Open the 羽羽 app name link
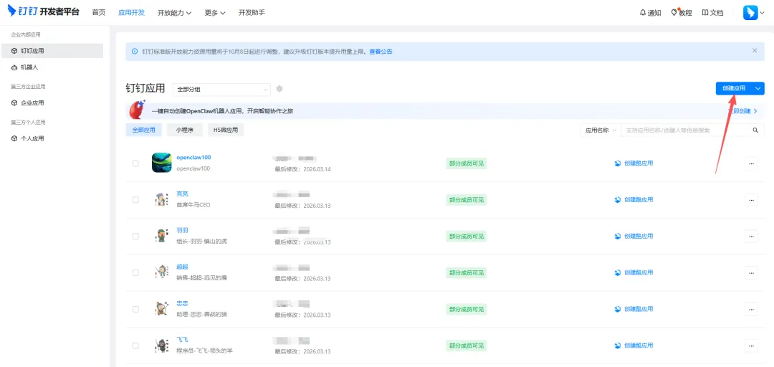 click(x=182, y=231)
